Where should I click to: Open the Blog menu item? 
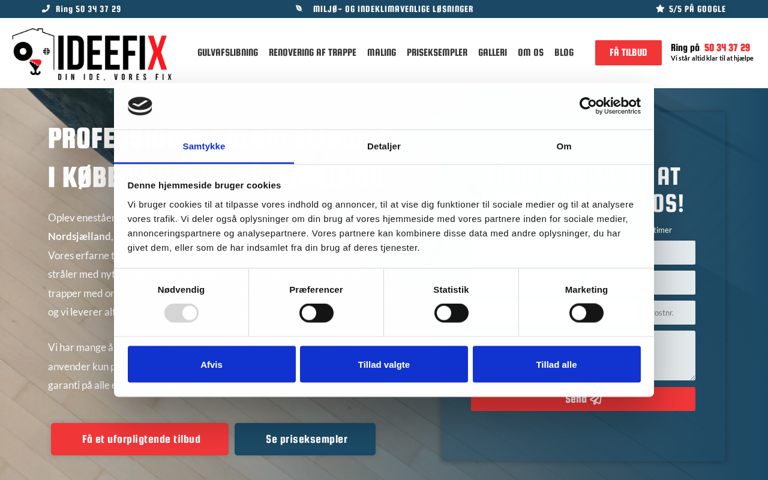point(564,53)
